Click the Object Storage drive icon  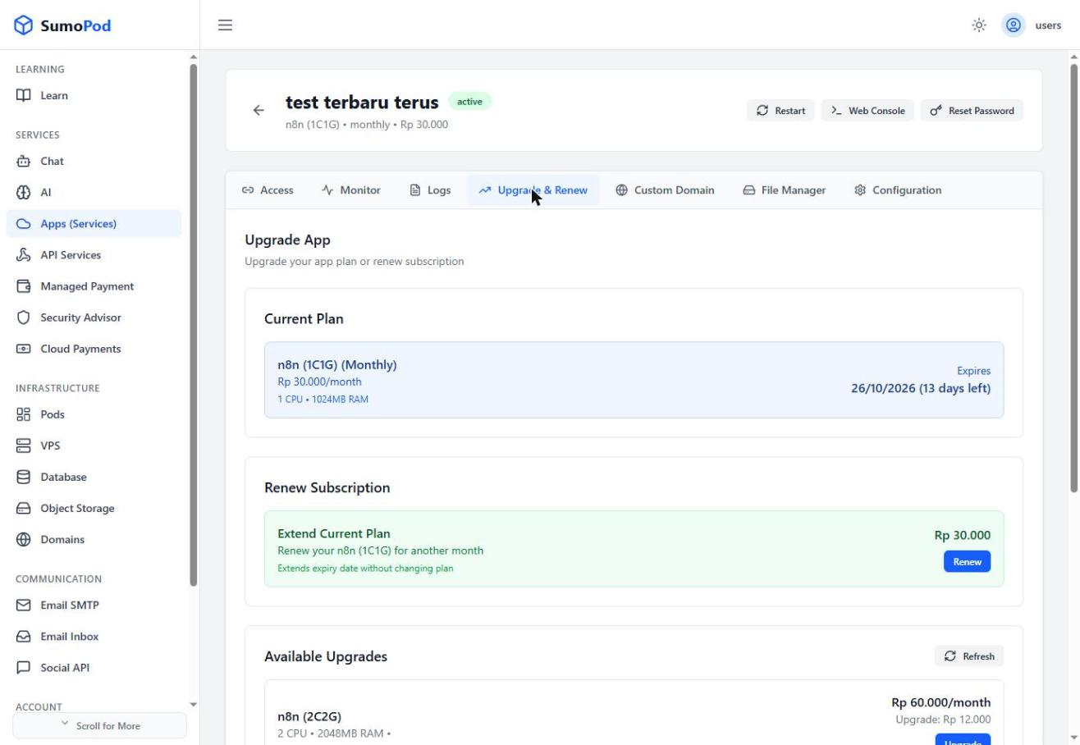[x=23, y=508]
